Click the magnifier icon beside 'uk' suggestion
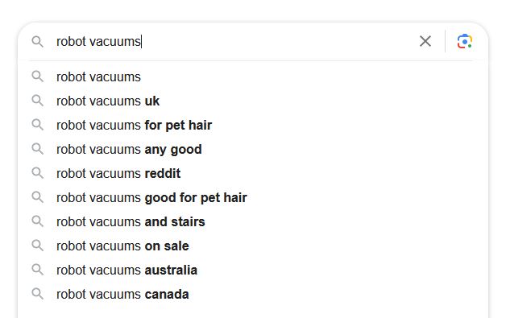Image resolution: width=510 pixels, height=318 pixels. click(x=37, y=101)
